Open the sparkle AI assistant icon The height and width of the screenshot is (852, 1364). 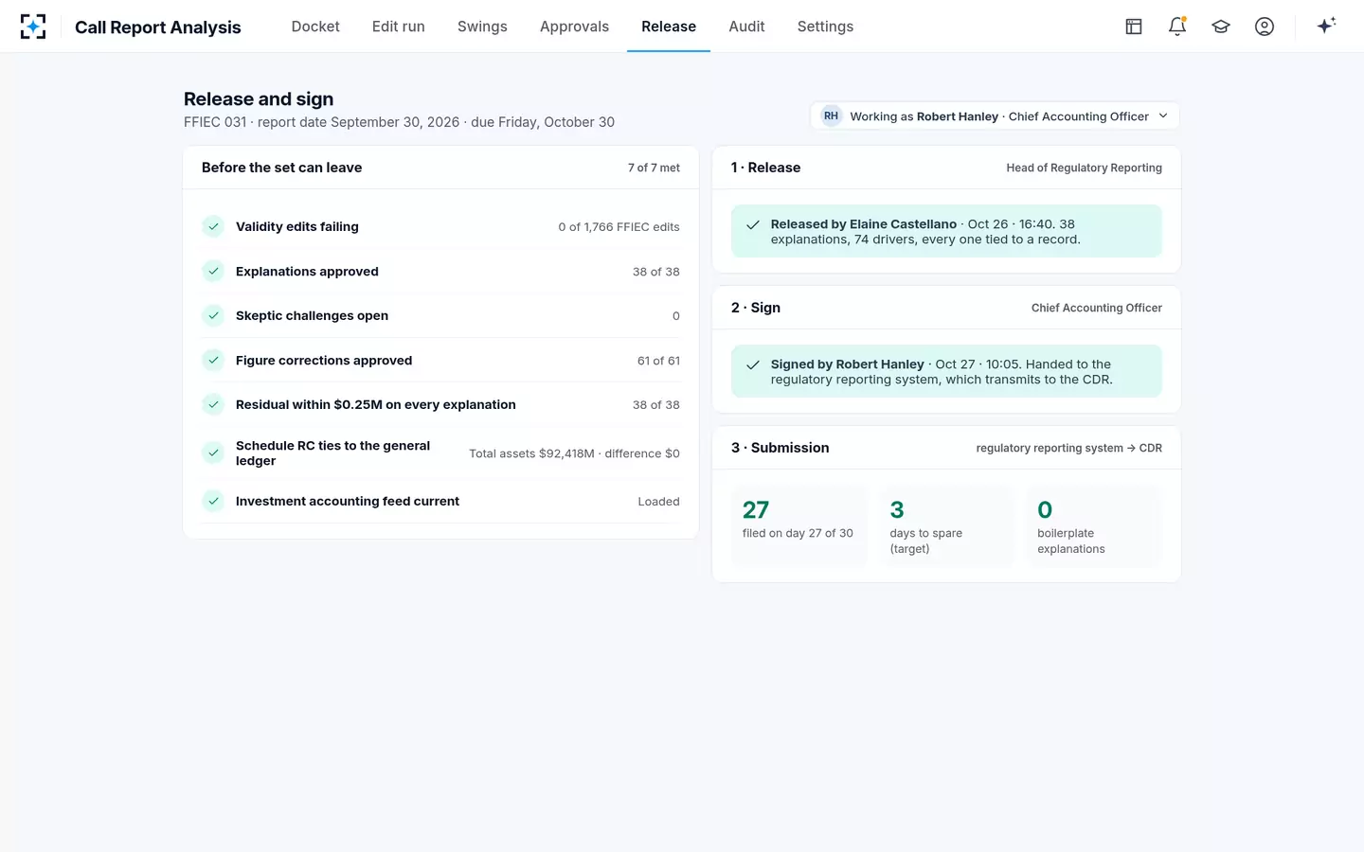coord(1326,26)
